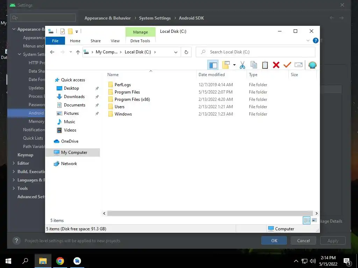Open Chrome from the taskbar
This screenshot has width=358, height=268.
coord(60,261)
